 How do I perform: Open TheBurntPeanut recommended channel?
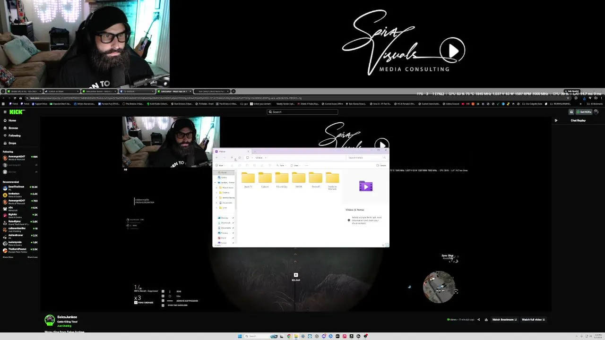[x=20, y=250]
